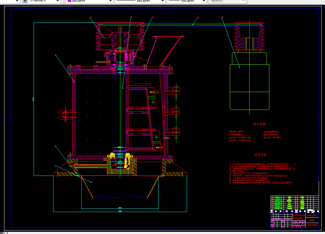Viewport: 325px width, 234px height.
Task: Click the magenta ByLayer color swatch
Action: 69,1
